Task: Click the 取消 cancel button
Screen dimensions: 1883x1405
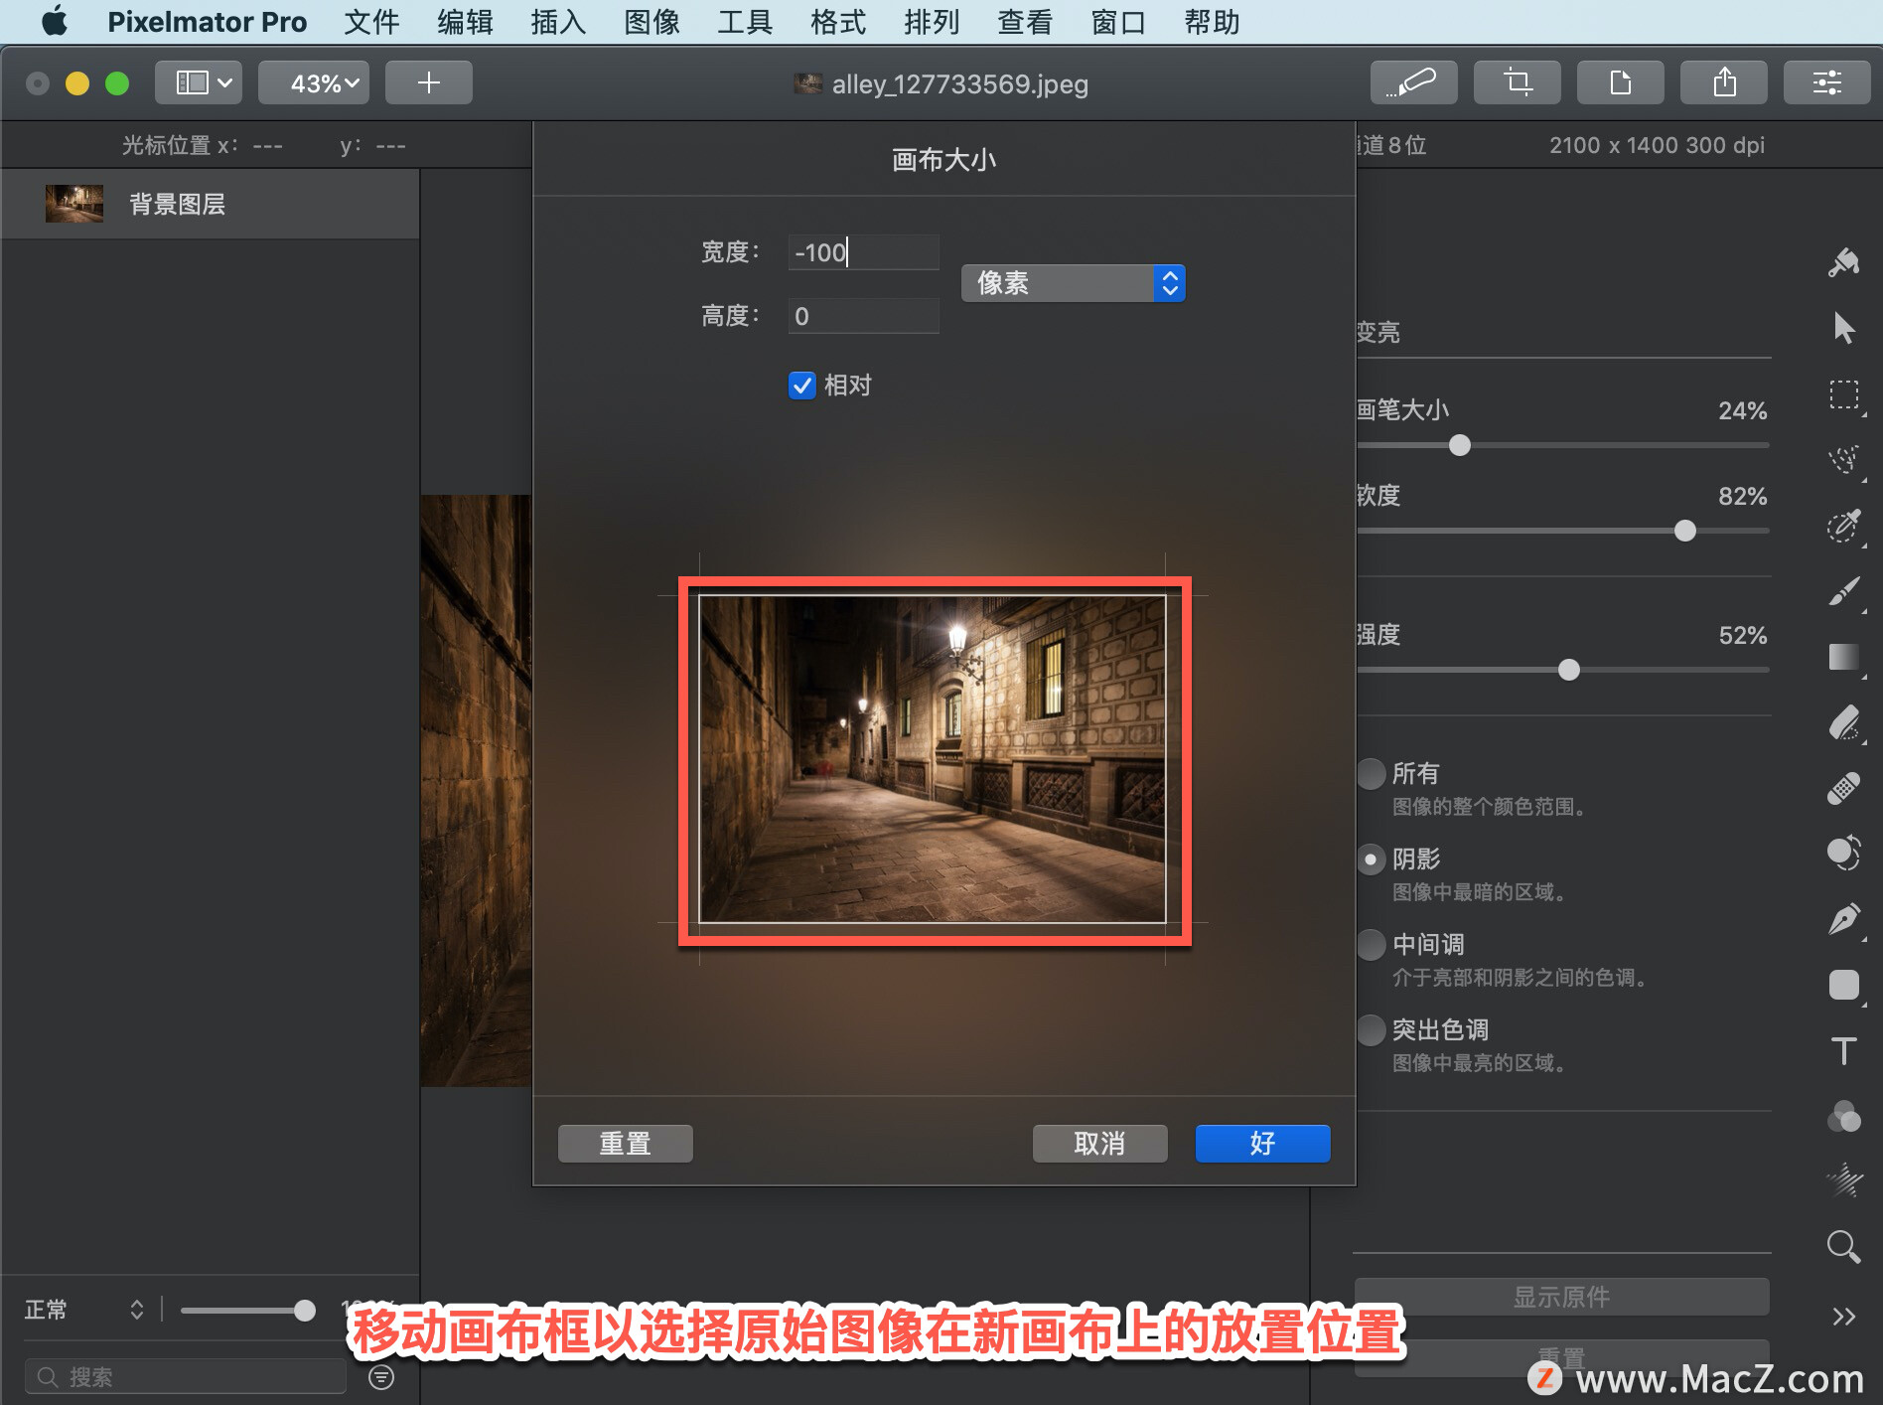Action: tap(1100, 1144)
